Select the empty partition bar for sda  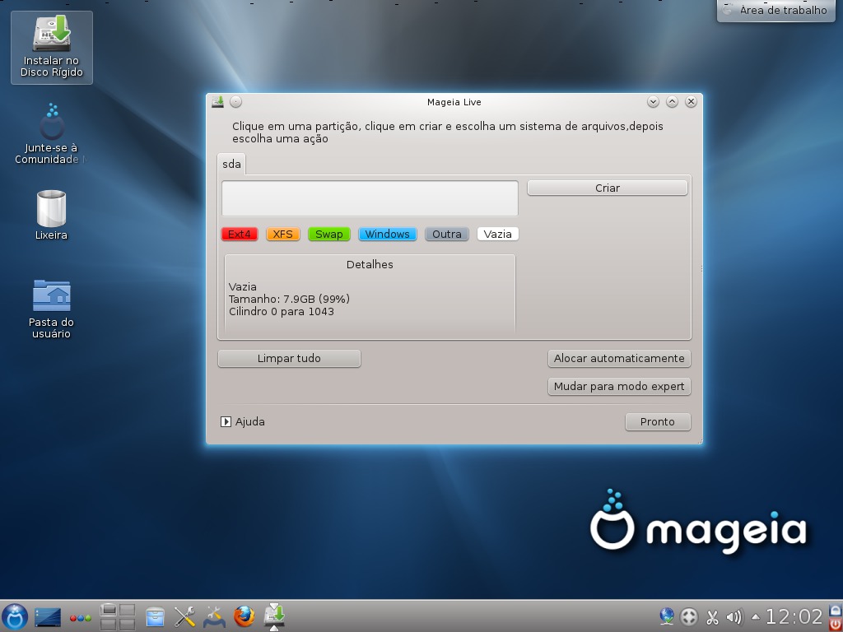(370, 198)
